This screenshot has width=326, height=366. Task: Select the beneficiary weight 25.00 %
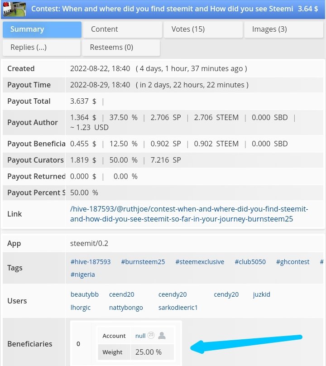click(149, 352)
